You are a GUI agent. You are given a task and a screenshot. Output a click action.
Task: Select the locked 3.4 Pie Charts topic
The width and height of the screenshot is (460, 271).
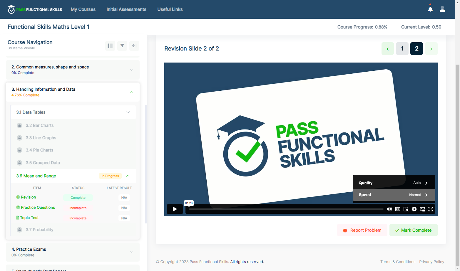coord(39,150)
